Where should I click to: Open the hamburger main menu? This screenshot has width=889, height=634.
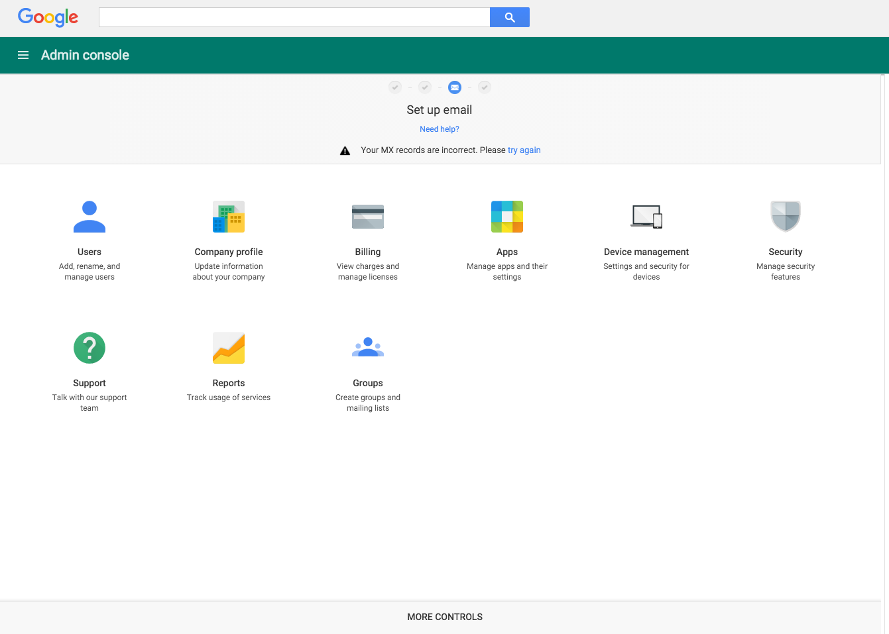tap(23, 55)
